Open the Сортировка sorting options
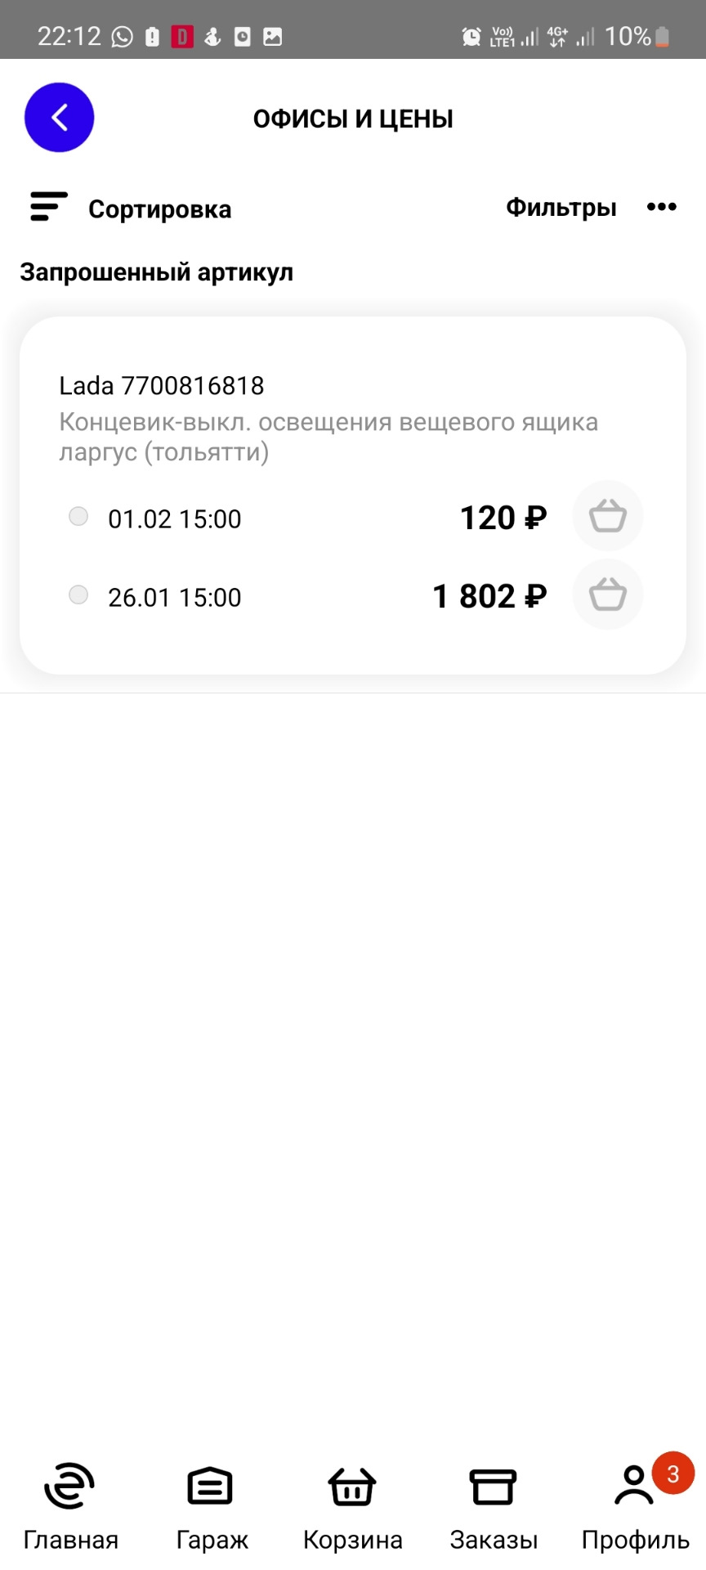Screen dimensions: 706x1570 [x=159, y=209]
